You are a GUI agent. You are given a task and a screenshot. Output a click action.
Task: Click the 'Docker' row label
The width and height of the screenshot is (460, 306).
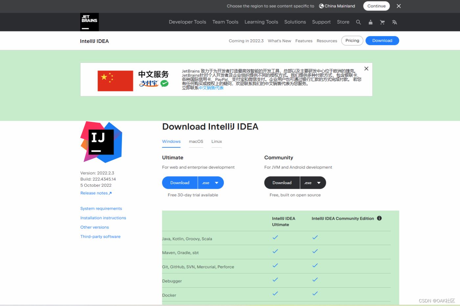click(169, 295)
